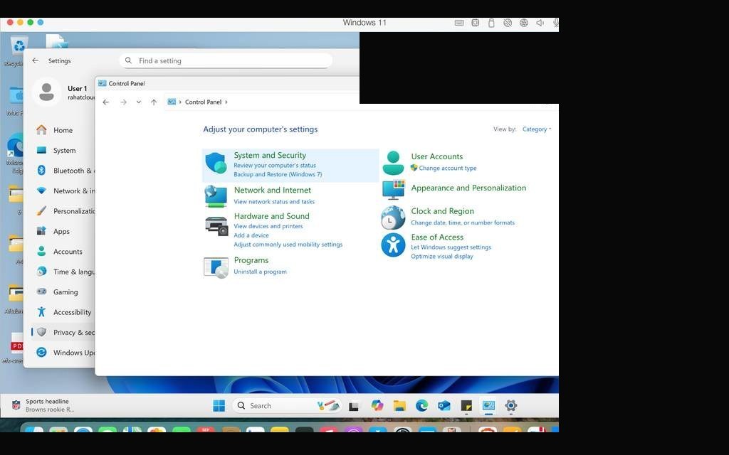Select Gaming in Settings sidebar
Screen dimensions: 729x455
click(x=63, y=292)
